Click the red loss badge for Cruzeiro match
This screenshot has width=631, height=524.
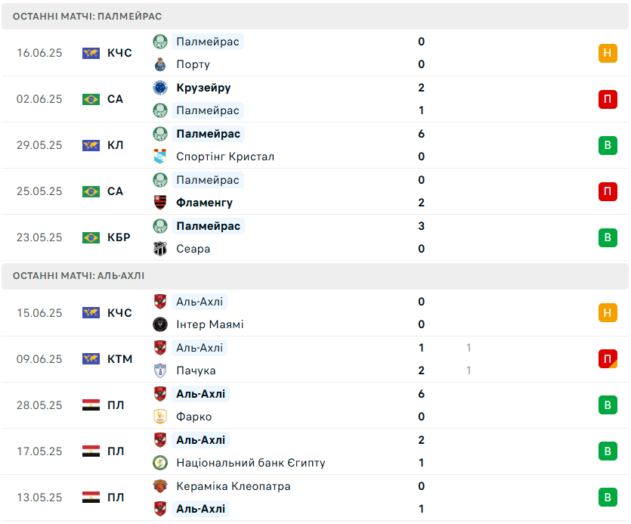[x=608, y=99]
